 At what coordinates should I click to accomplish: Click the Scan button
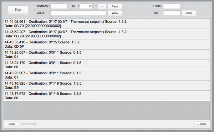click(189, 13)
